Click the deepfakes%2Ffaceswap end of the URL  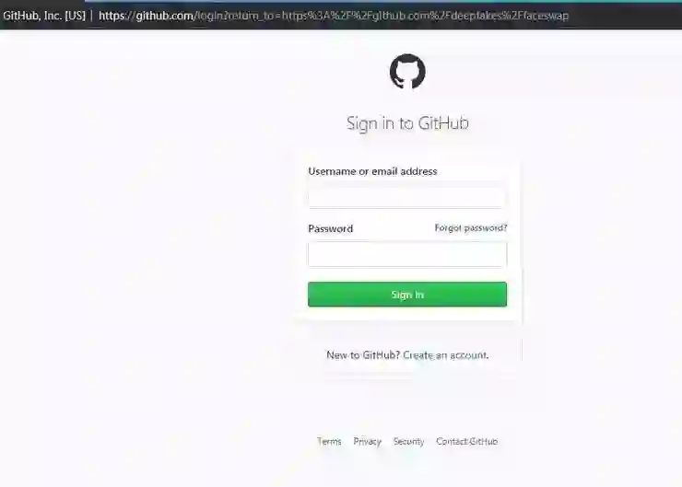click(x=511, y=16)
